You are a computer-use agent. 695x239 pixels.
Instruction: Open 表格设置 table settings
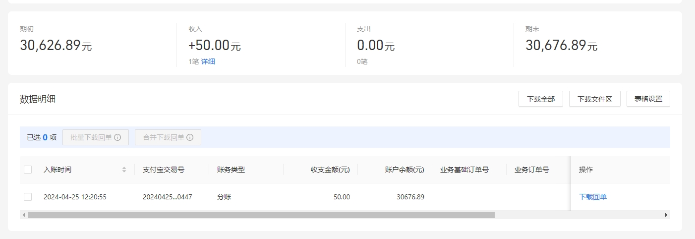tap(648, 99)
